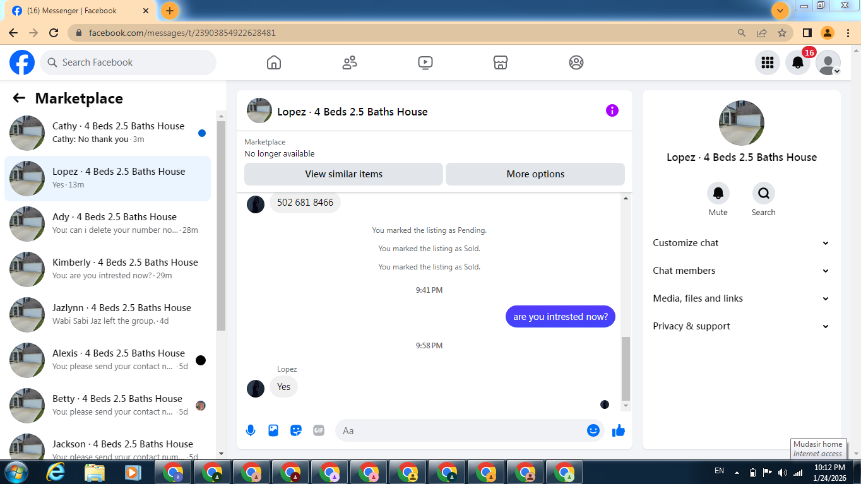Launch Internet Explorer from taskbar
Image resolution: width=861 pixels, height=484 pixels.
(56, 472)
